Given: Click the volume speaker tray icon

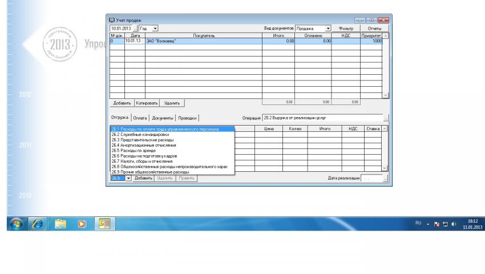Looking at the screenshot, I should pos(454,224).
